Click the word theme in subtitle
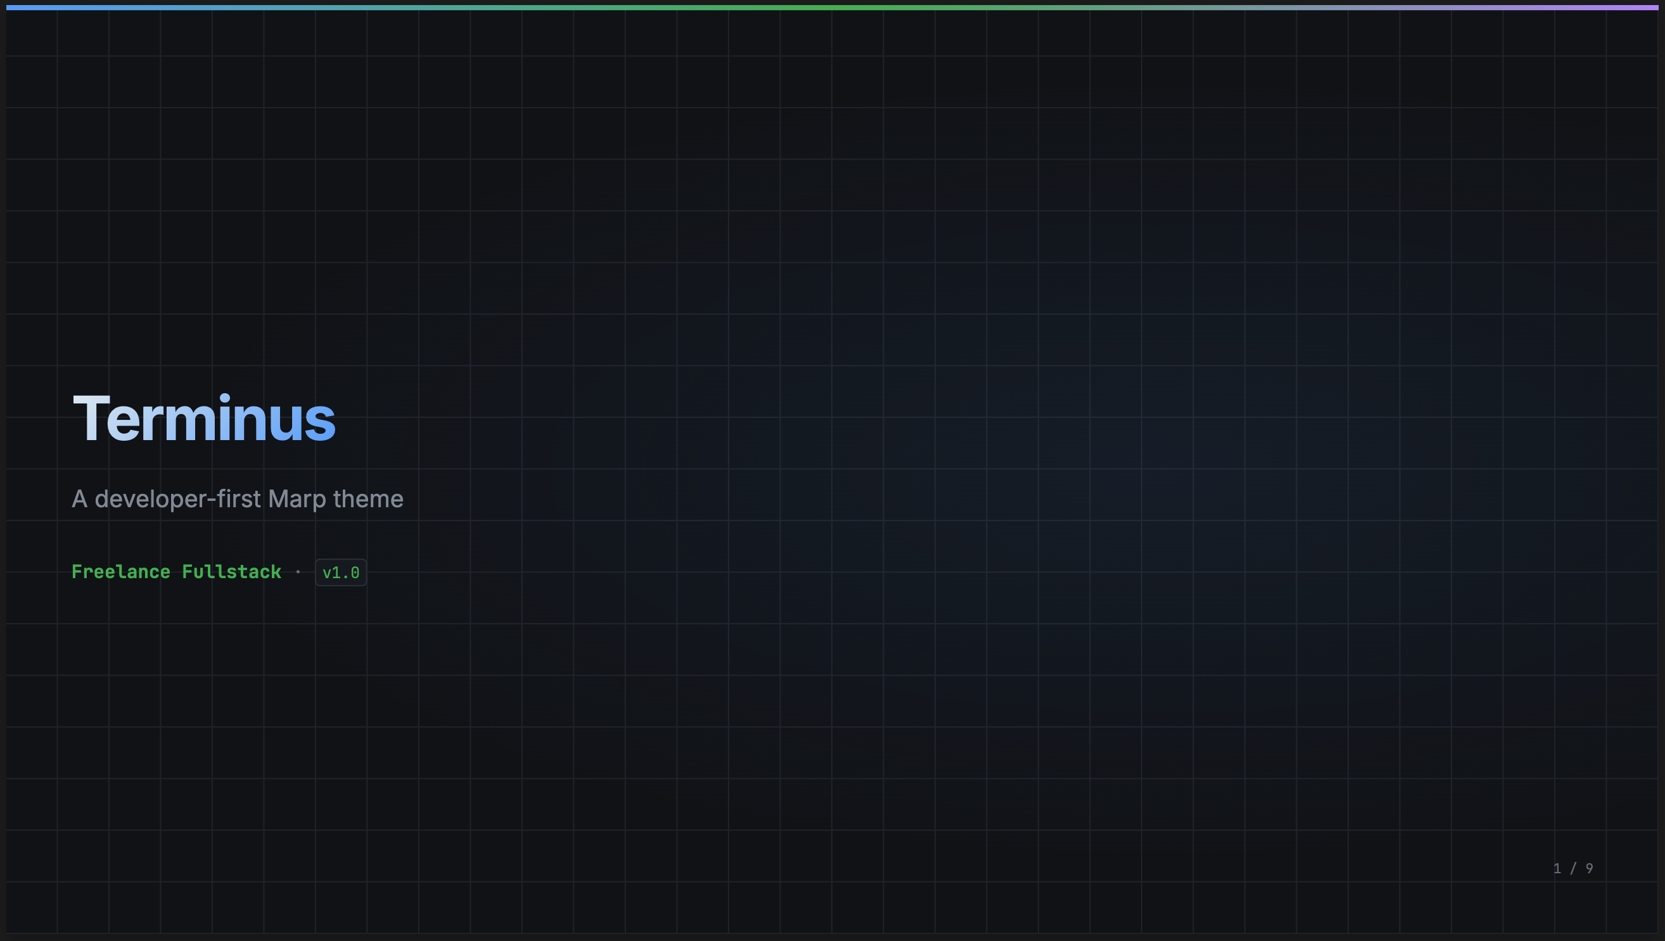This screenshot has height=941, width=1665. click(368, 499)
